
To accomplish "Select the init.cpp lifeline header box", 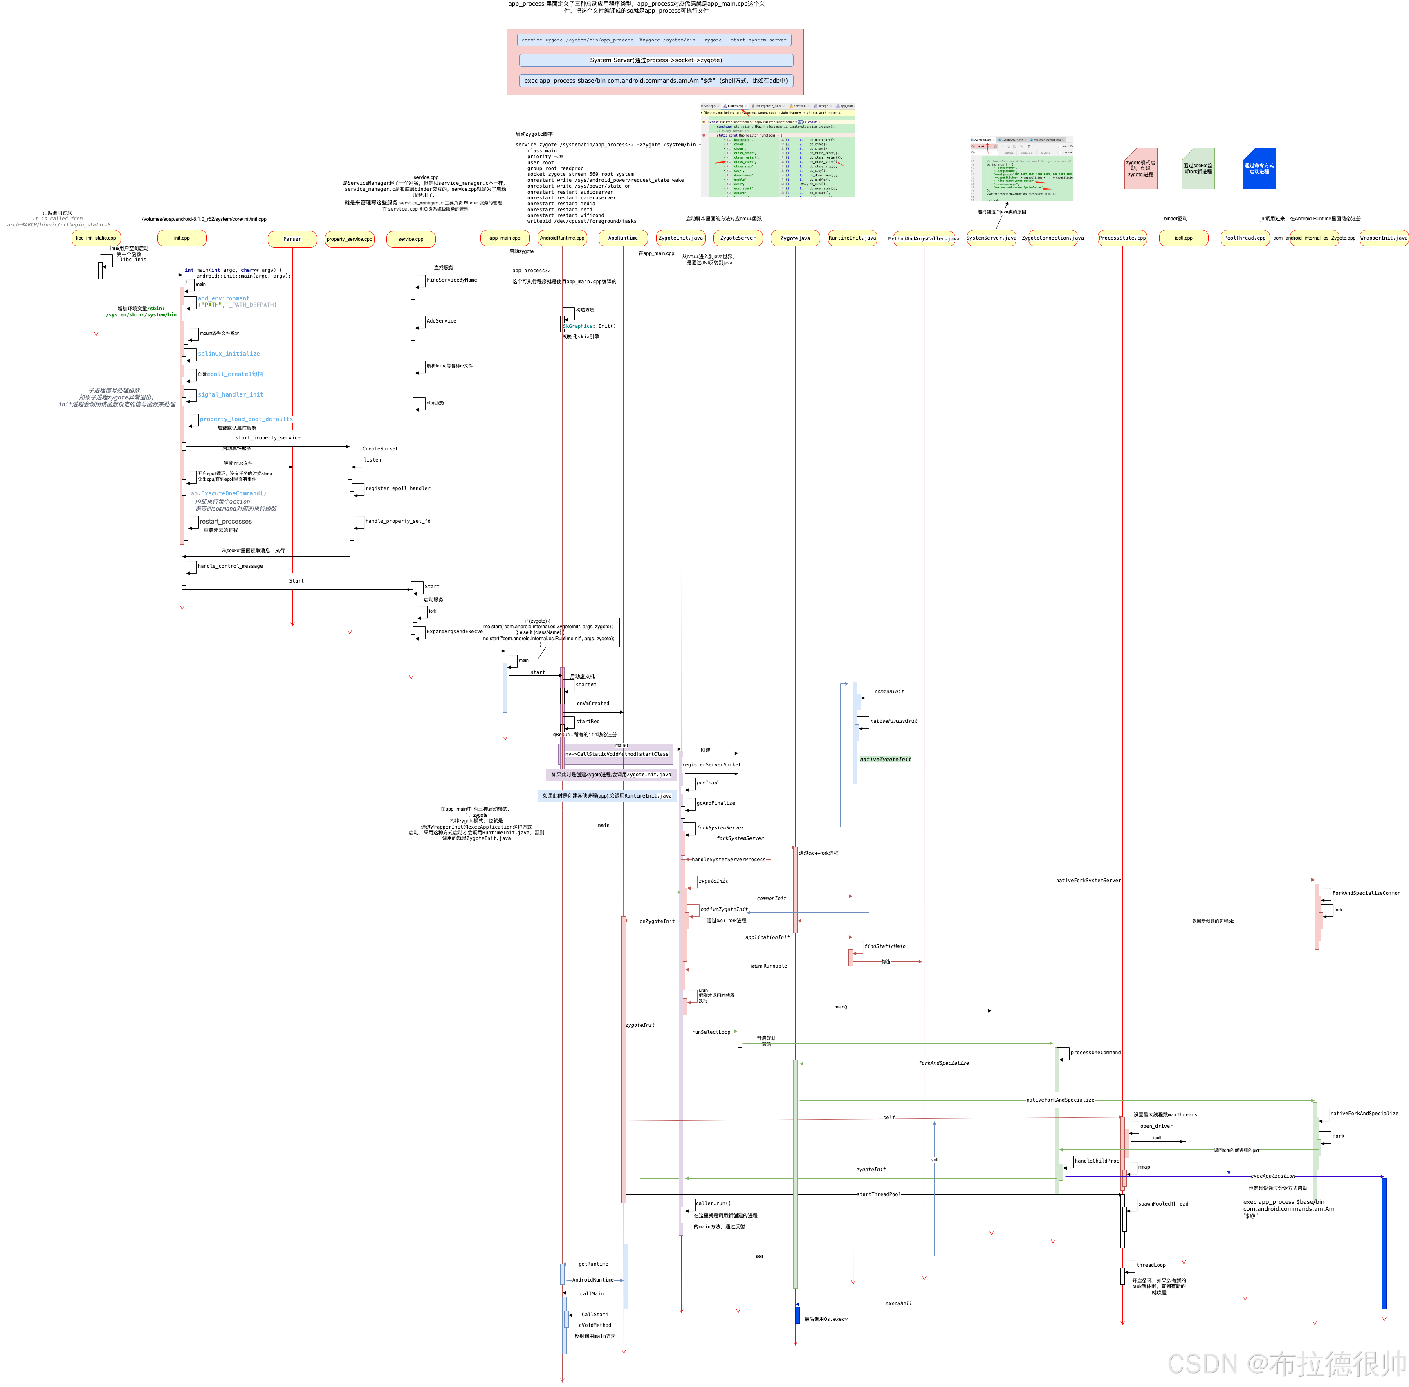I will 182,238.
